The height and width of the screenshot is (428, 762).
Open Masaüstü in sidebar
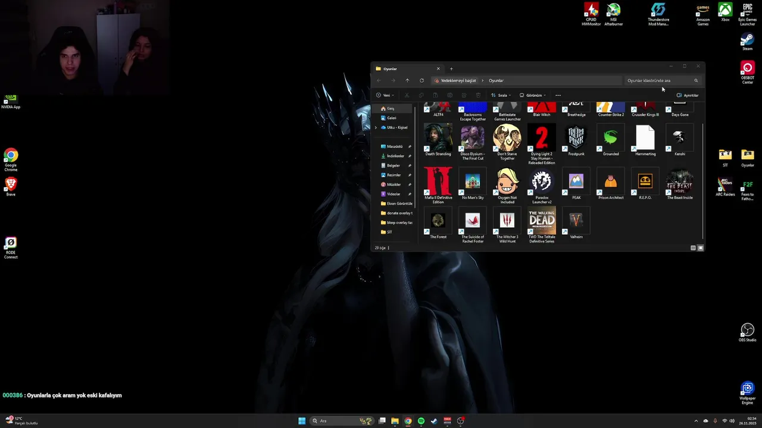tap(395, 146)
